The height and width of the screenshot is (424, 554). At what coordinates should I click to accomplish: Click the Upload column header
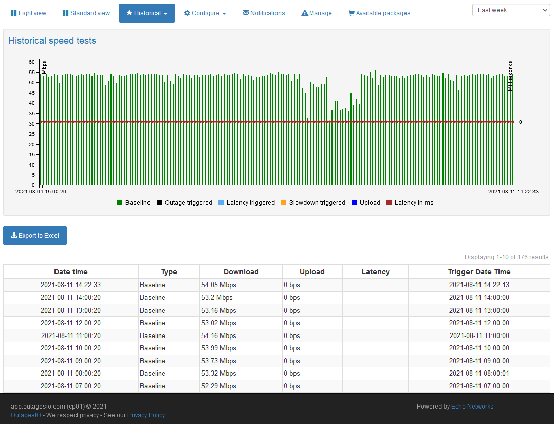point(312,272)
